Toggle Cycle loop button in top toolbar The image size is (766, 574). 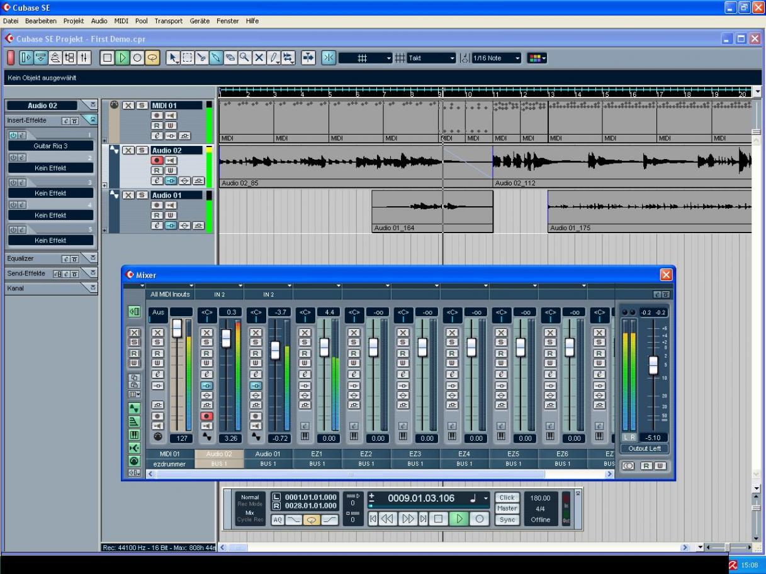click(152, 58)
